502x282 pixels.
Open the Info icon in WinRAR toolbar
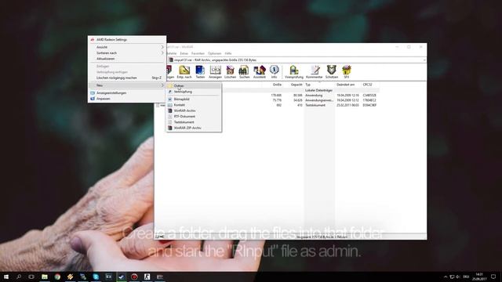(x=274, y=72)
